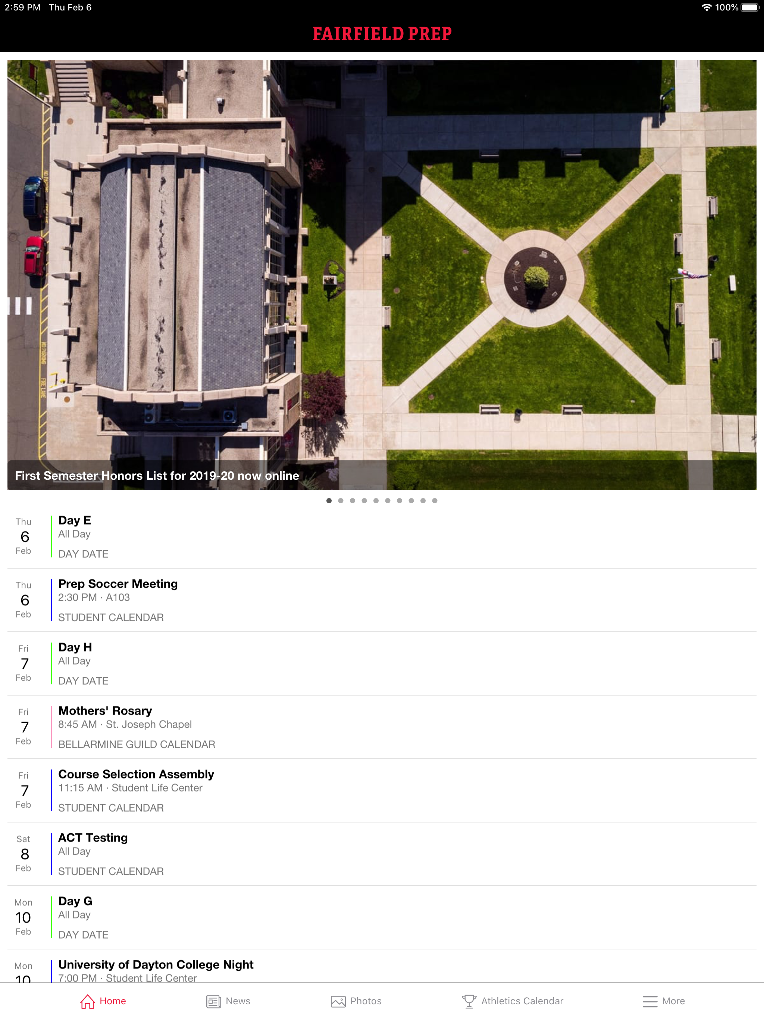Open the More hamburger menu icon
The width and height of the screenshot is (764, 1020).
click(x=650, y=1001)
